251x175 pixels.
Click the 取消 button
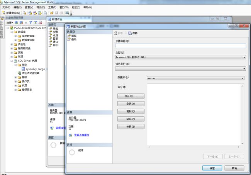(x=234, y=168)
